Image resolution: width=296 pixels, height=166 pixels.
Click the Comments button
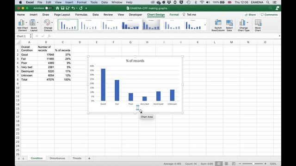pos(269,14)
